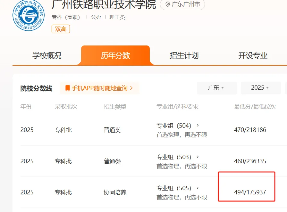Click the location pin icon beside 广东广州市

(167, 4)
